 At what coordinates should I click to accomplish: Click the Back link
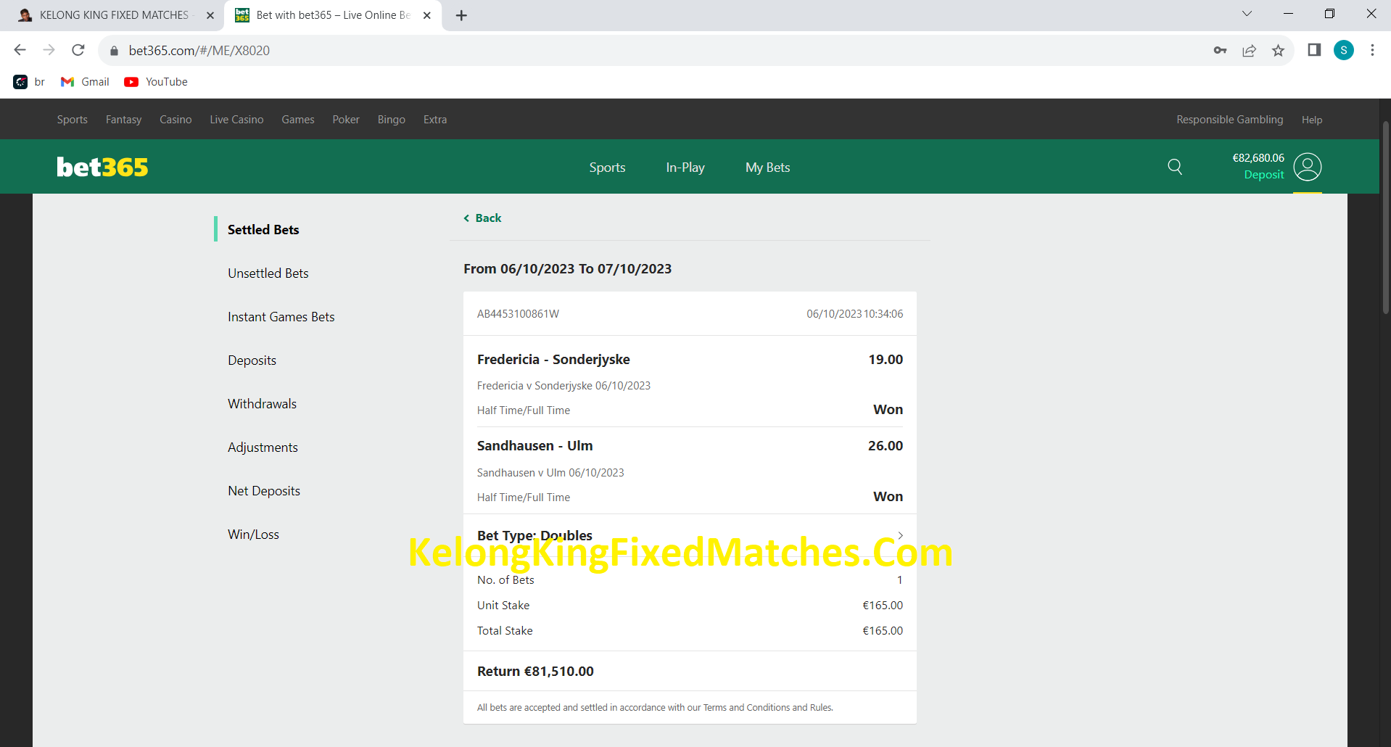[483, 218]
